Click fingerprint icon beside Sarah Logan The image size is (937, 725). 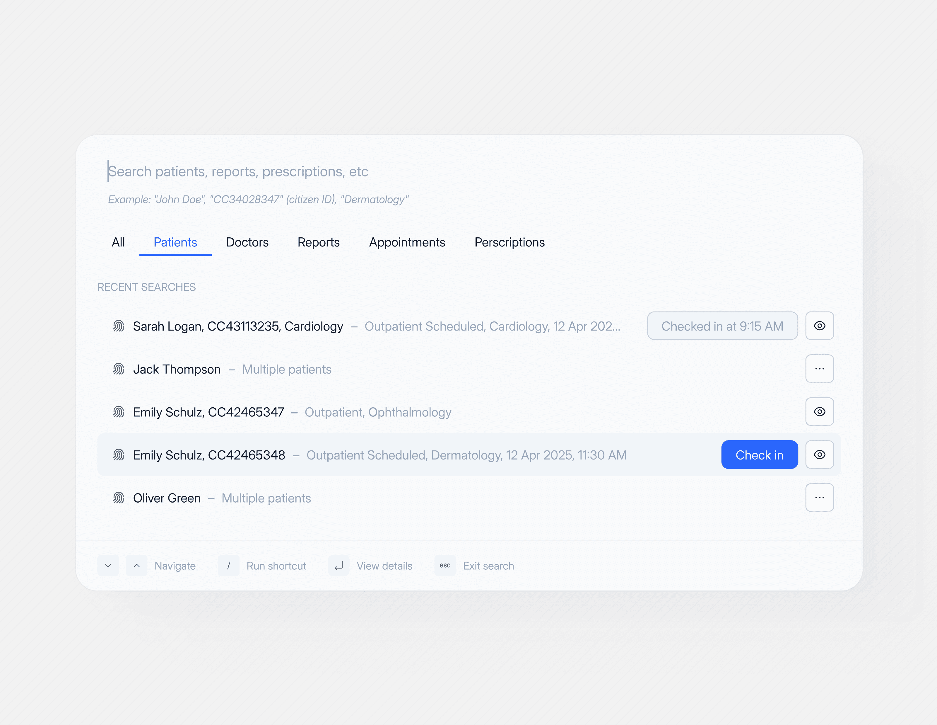[118, 326]
